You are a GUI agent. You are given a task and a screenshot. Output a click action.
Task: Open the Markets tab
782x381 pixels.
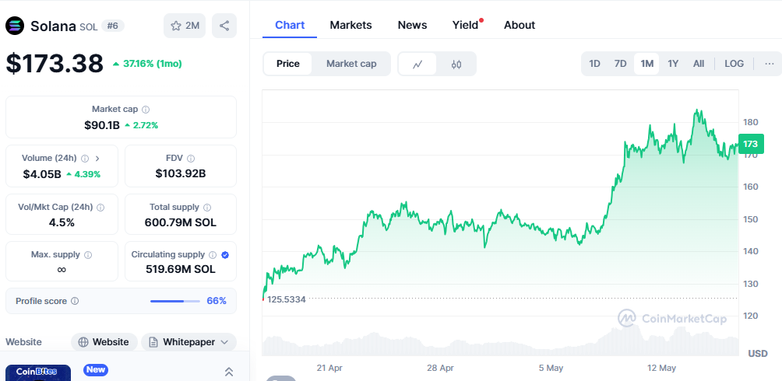[350, 25]
